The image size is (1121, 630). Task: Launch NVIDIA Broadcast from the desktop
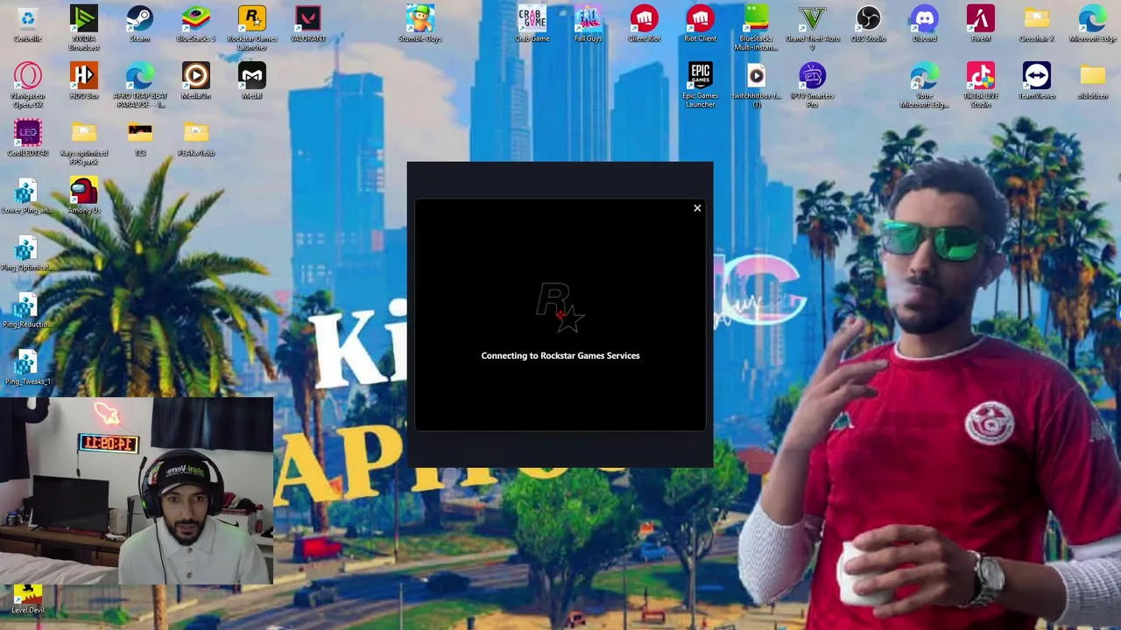pyautogui.click(x=84, y=28)
